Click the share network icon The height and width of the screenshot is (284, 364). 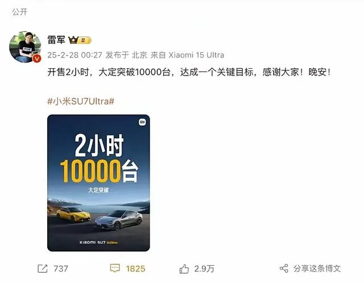click(x=284, y=269)
